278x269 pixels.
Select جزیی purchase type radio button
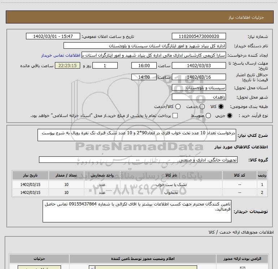tap(230, 116)
